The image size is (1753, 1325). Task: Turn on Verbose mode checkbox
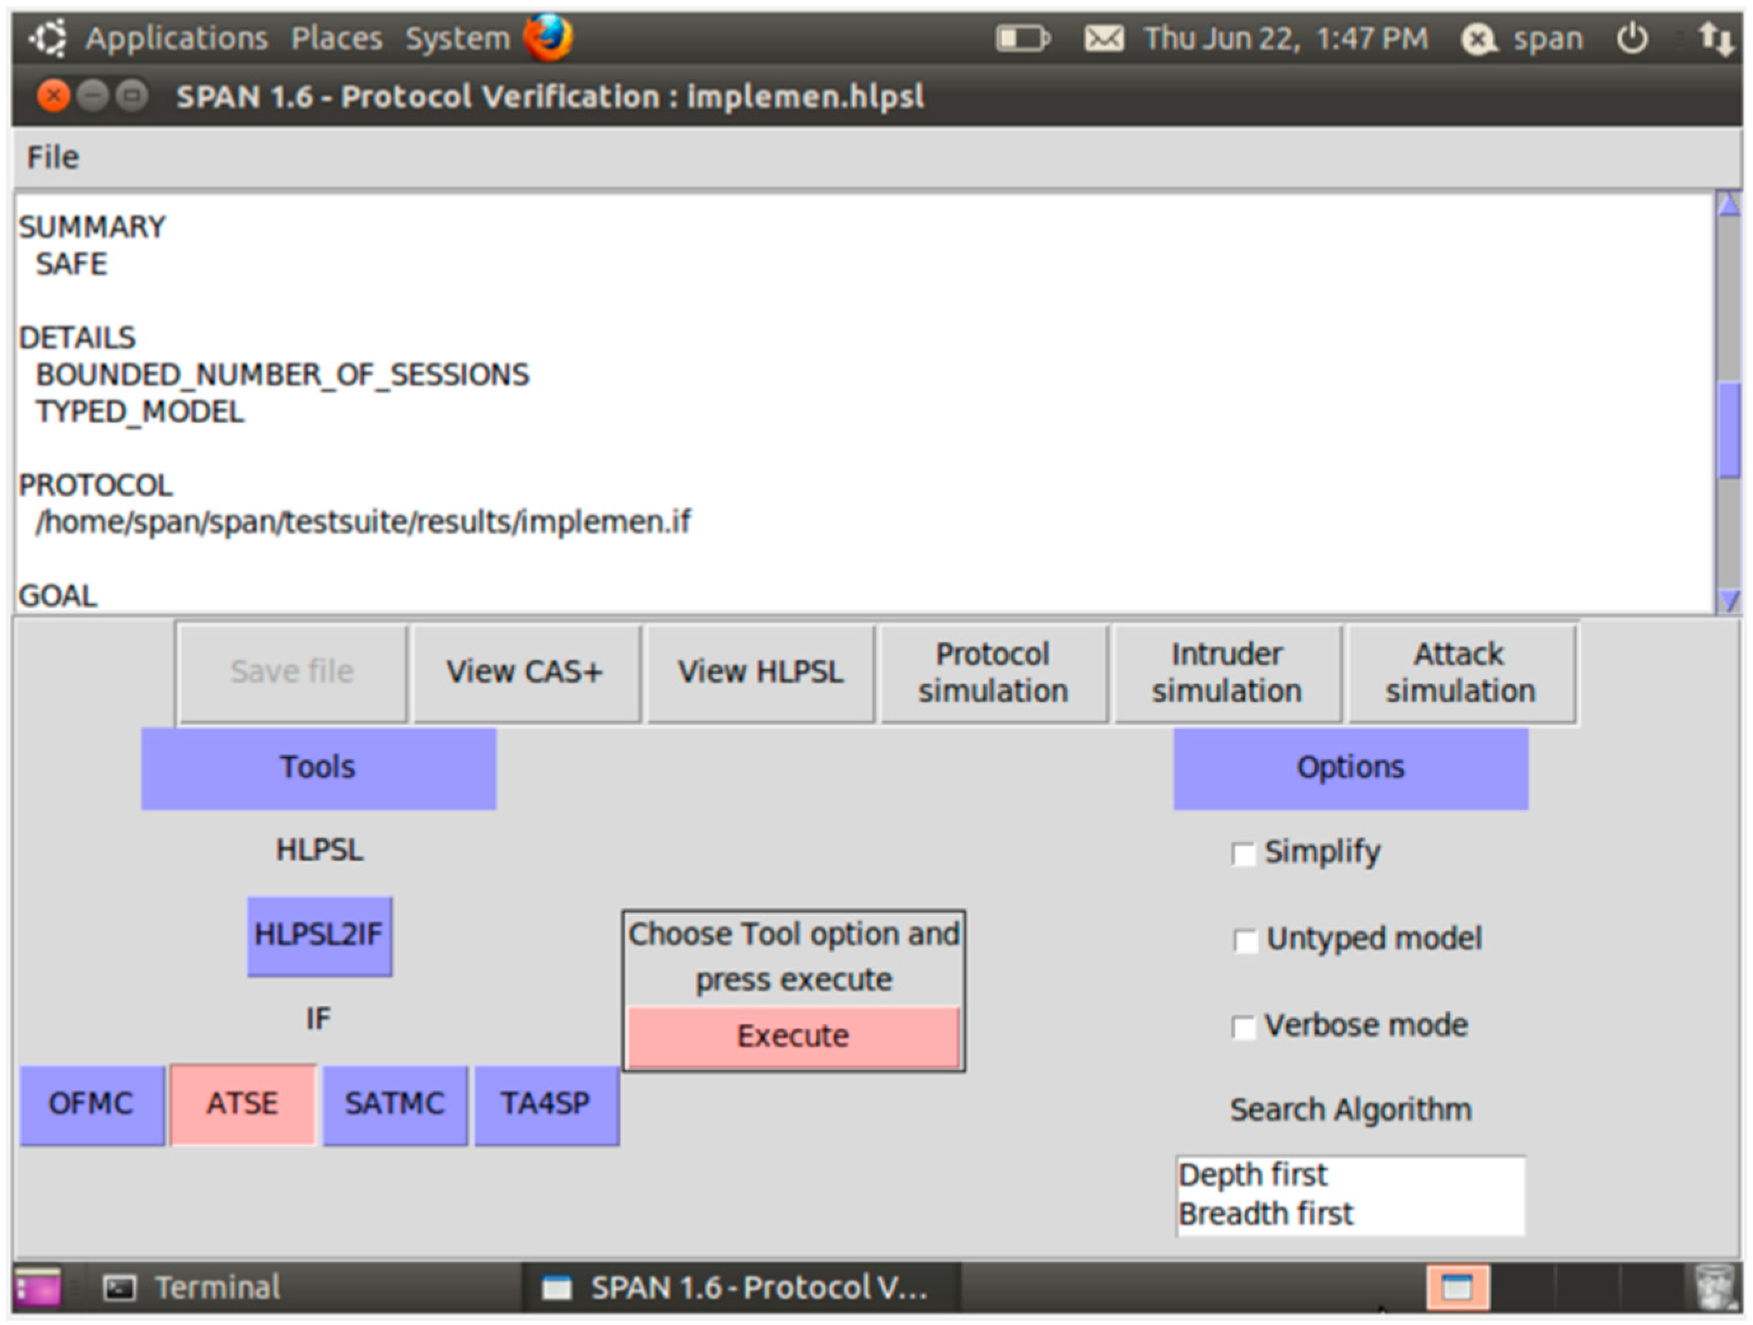click(x=1243, y=1027)
